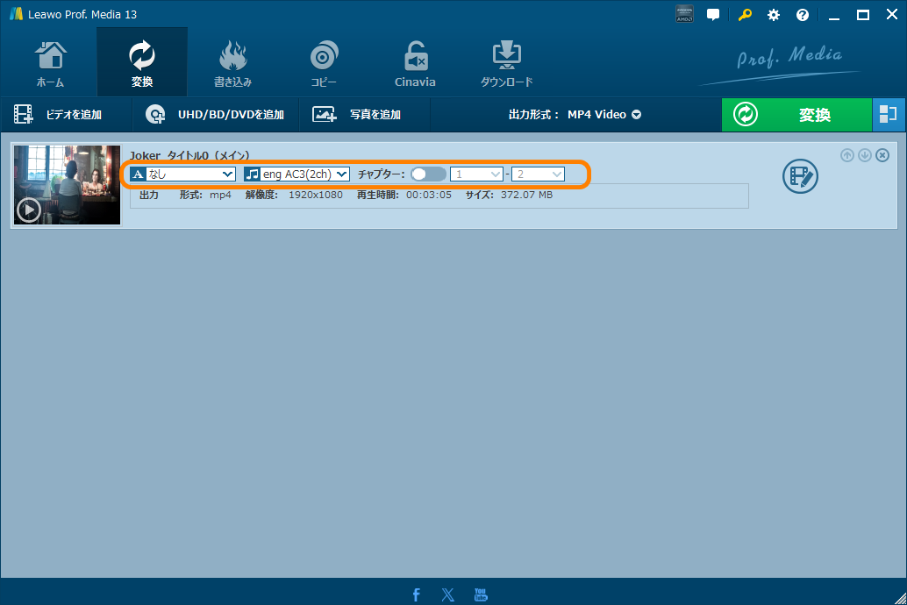Screen dimensions: 907x605
Task: Open the Facebook link icon
Action: point(416,594)
